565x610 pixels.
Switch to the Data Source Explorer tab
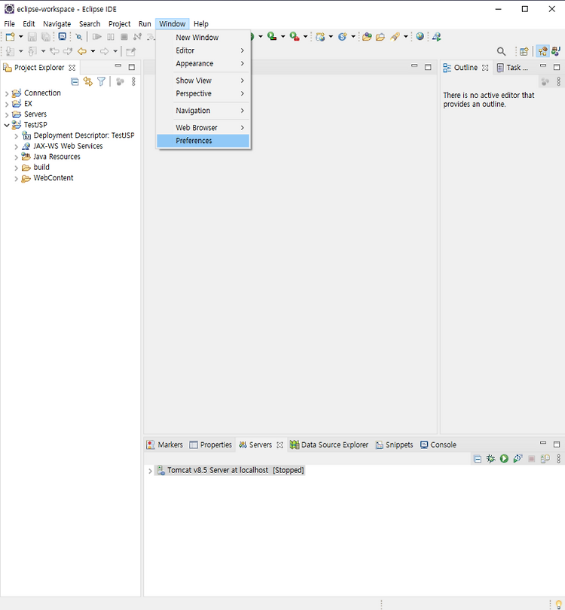point(329,445)
